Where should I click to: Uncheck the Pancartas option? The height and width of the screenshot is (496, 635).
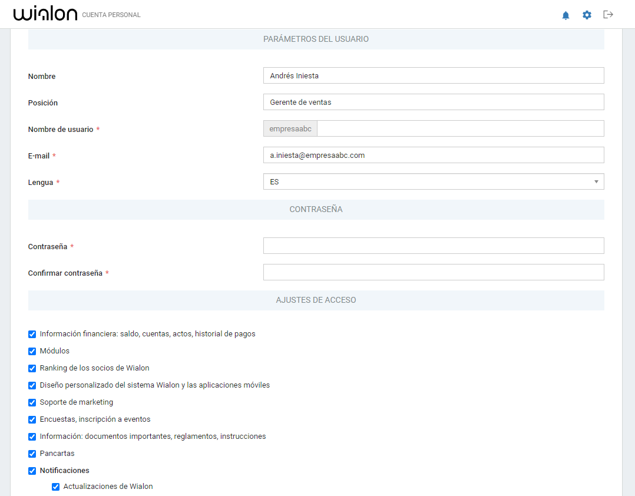tap(32, 454)
